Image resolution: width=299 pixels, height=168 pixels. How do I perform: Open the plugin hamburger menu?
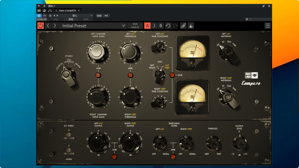(x=267, y=26)
